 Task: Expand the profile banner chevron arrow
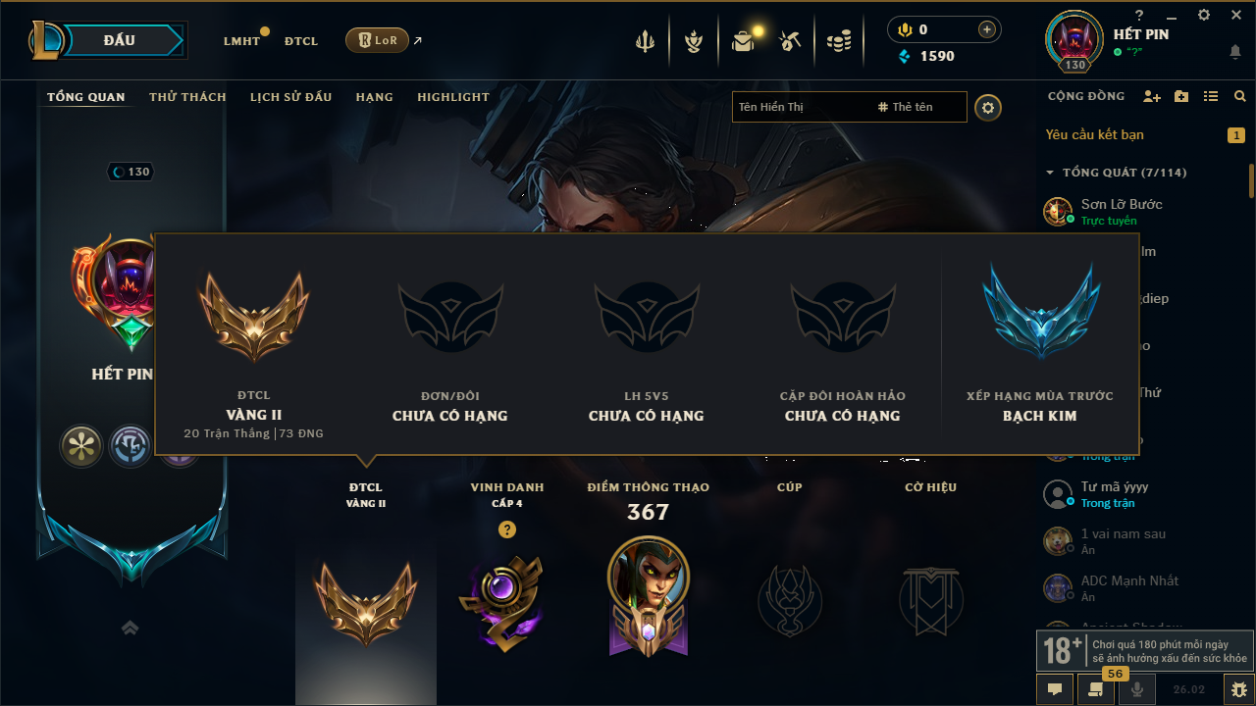pyautogui.click(x=131, y=628)
